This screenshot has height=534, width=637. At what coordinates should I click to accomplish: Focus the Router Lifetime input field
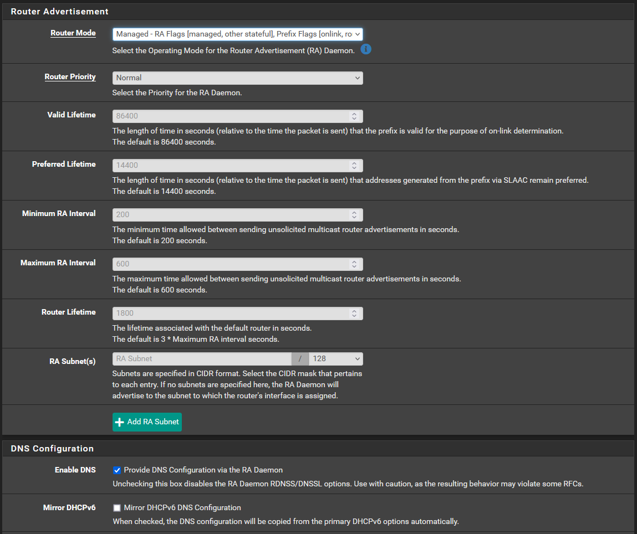point(238,314)
